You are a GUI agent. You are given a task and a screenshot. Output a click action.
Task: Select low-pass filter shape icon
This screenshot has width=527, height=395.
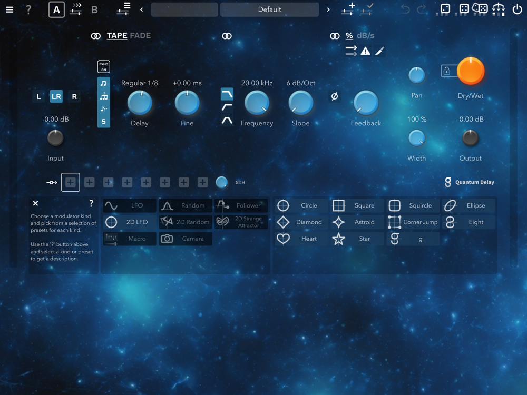point(227,94)
